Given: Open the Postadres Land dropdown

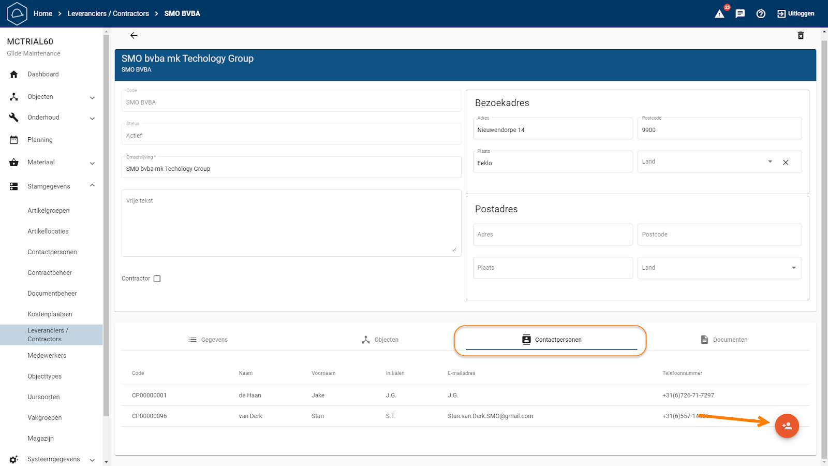Looking at the screenshot, I should pos(793,268).
